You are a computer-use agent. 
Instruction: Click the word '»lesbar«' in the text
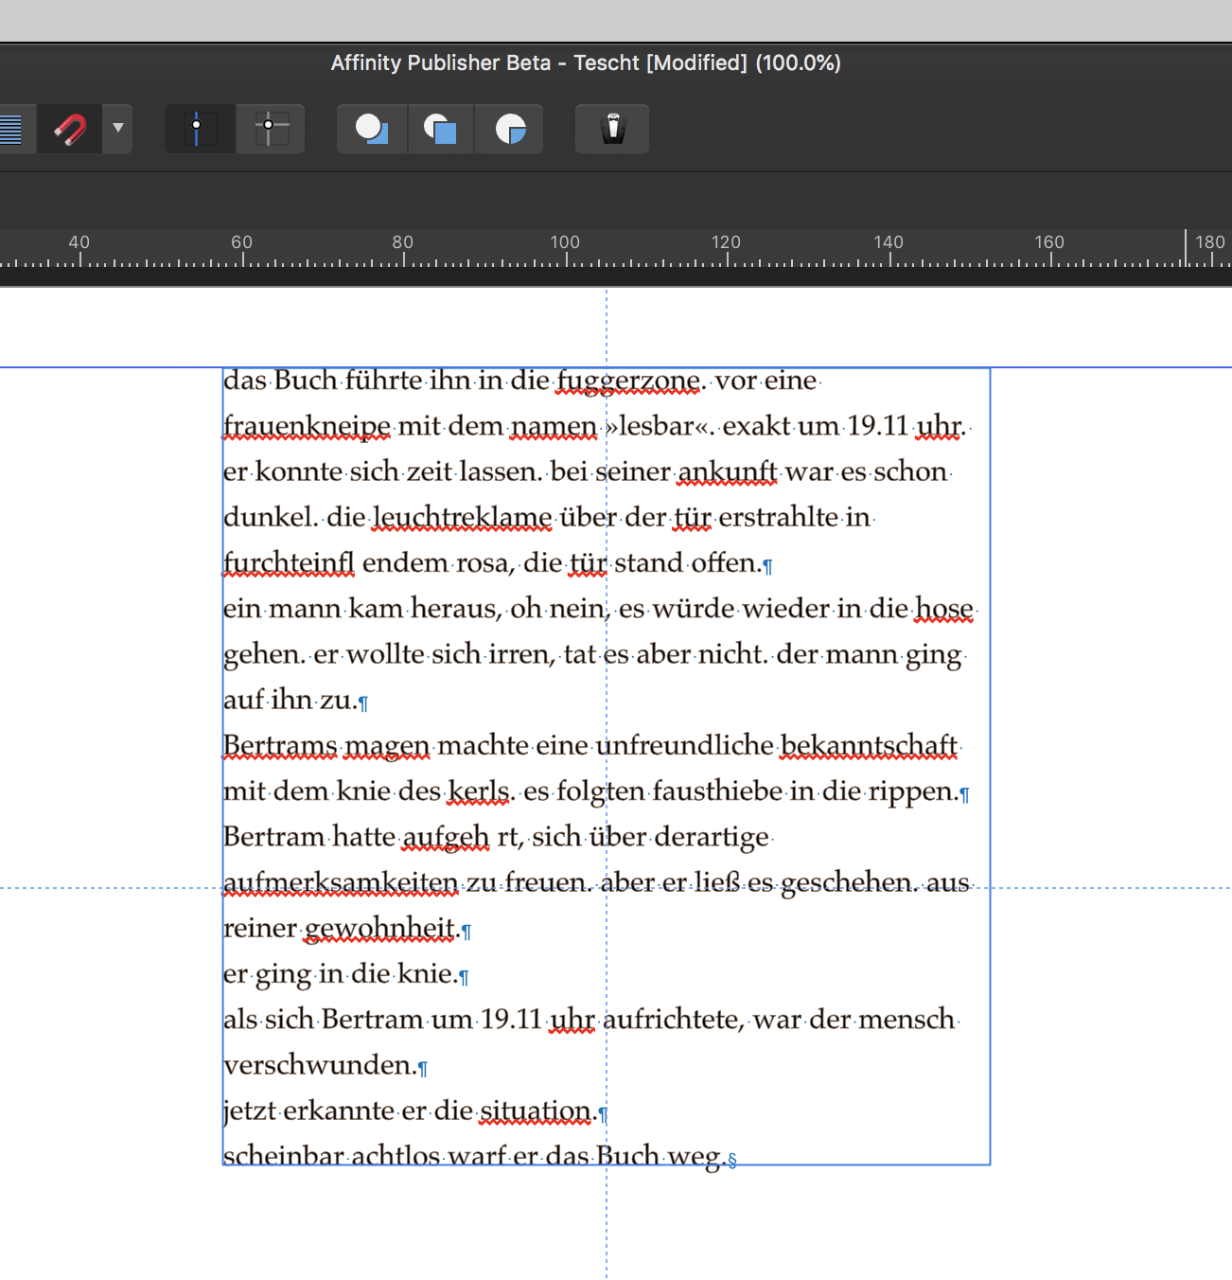point(659,426)
